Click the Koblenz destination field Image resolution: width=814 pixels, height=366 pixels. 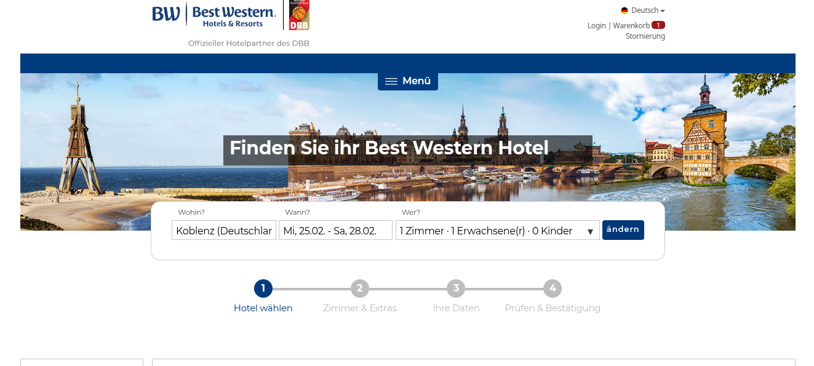click(224, 231)
